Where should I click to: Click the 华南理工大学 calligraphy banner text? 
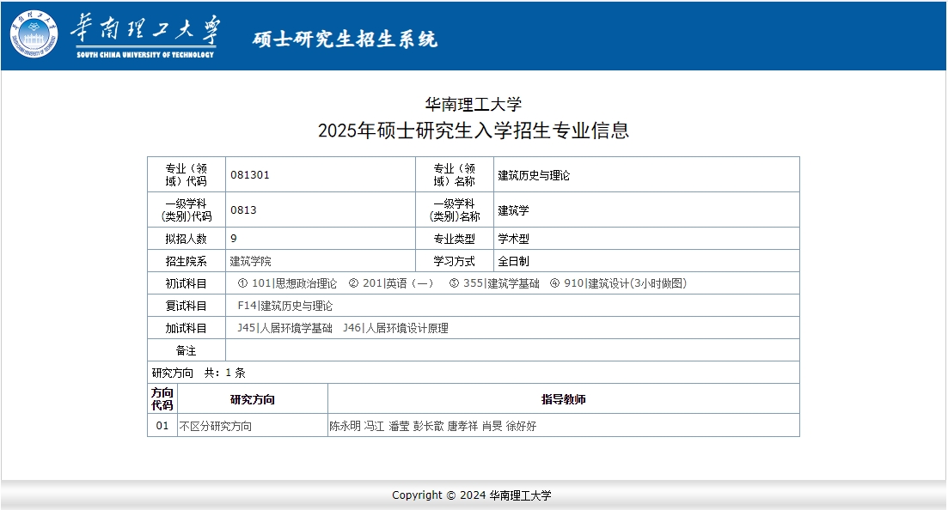click(x=146, y=30)
